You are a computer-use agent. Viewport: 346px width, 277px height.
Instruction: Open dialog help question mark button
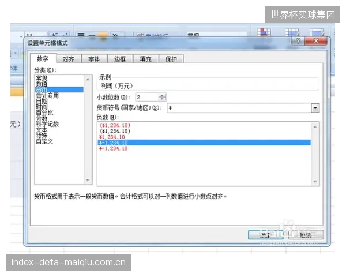click(x=298, y=41)
